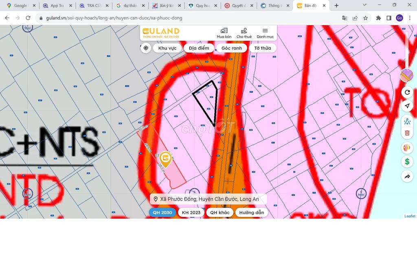
Task: Open the Cho thuê menu item
Action: click(244, 33)
